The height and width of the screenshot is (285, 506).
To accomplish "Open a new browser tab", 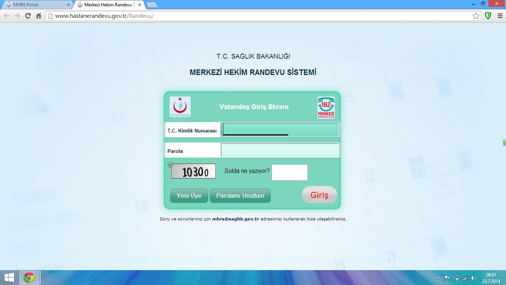I will [x=152, y=5].
